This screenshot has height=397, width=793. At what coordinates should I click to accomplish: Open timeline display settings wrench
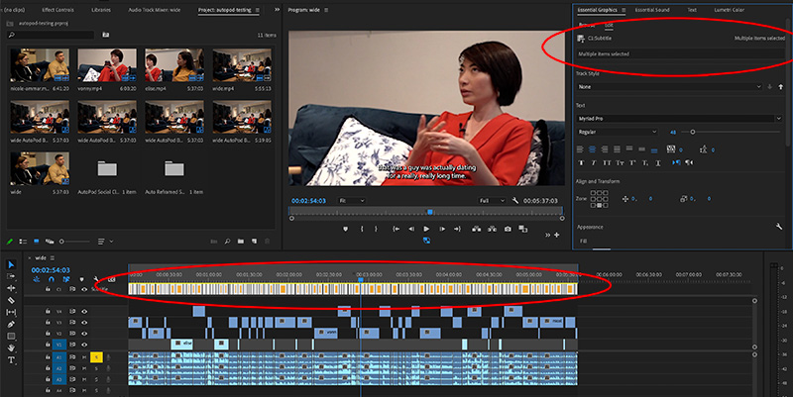pyautogui.click(x=96, y=279)
